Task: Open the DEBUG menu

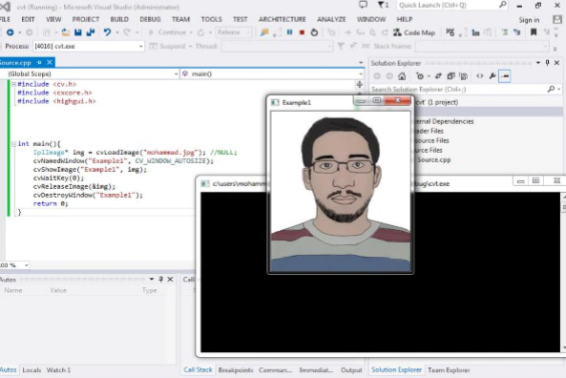Action: pyautogui.click(x=150, y=19)
